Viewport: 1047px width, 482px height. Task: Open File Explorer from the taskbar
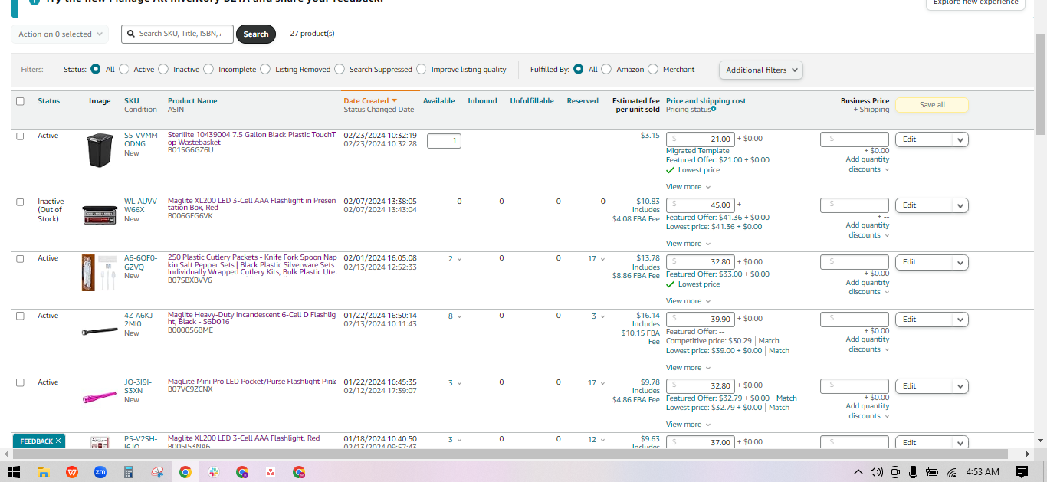click(43, 472)
